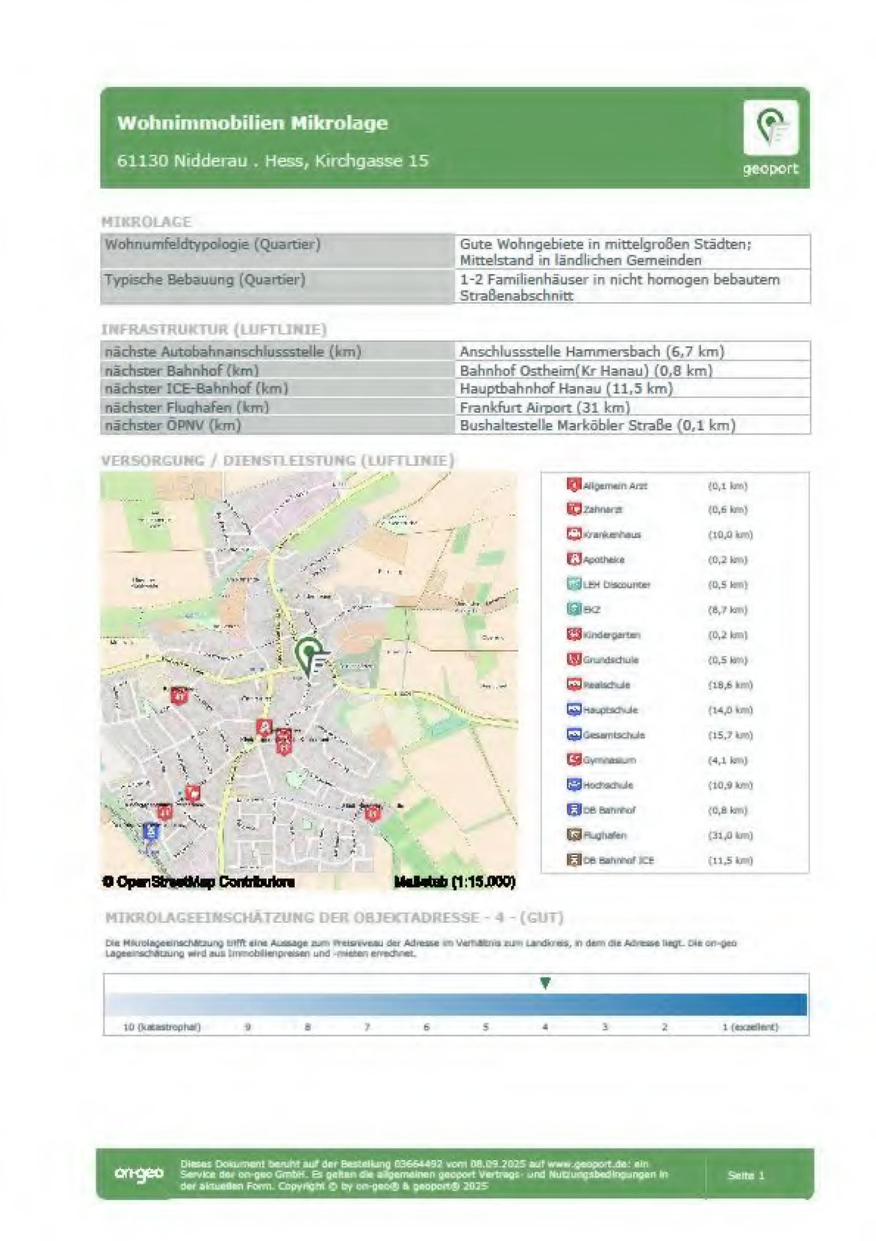Select the Hochschule legend icon

tap(573, 784)
